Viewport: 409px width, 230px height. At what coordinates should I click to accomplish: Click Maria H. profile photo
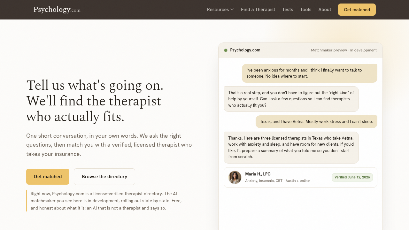pyautogui.click(x=235, y=177)
